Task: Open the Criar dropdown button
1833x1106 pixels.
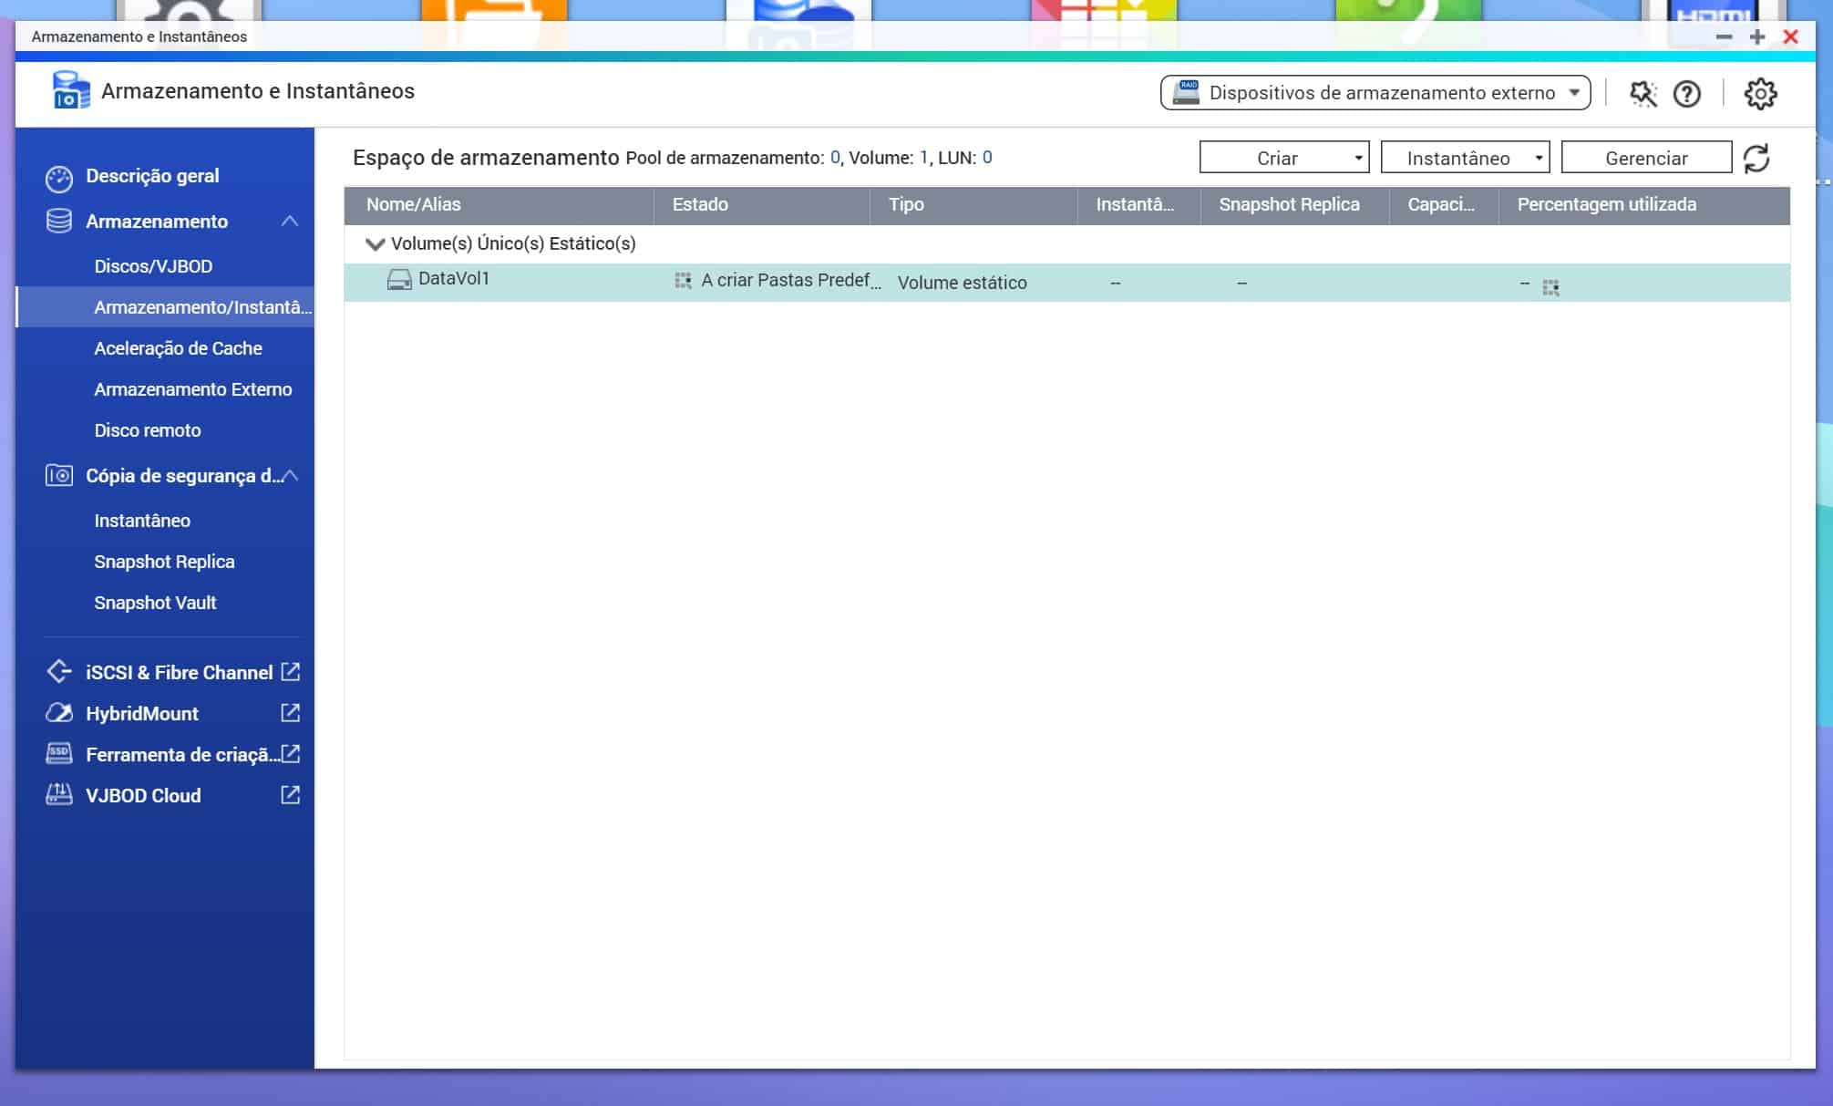Action: [x=1283, y=158]
